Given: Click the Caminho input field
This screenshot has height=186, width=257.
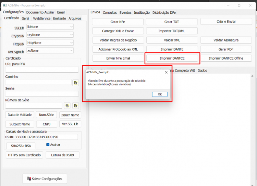Looking at the screenshot, I should coord(38,82).
